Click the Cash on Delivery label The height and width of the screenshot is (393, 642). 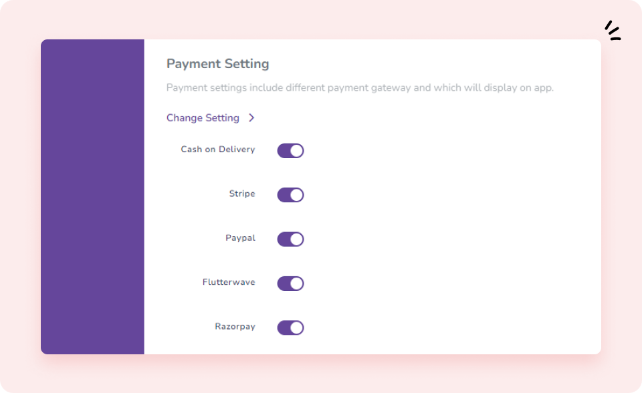coord(217,149)
